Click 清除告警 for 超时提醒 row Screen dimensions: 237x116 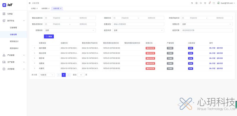tap(220, 48)
